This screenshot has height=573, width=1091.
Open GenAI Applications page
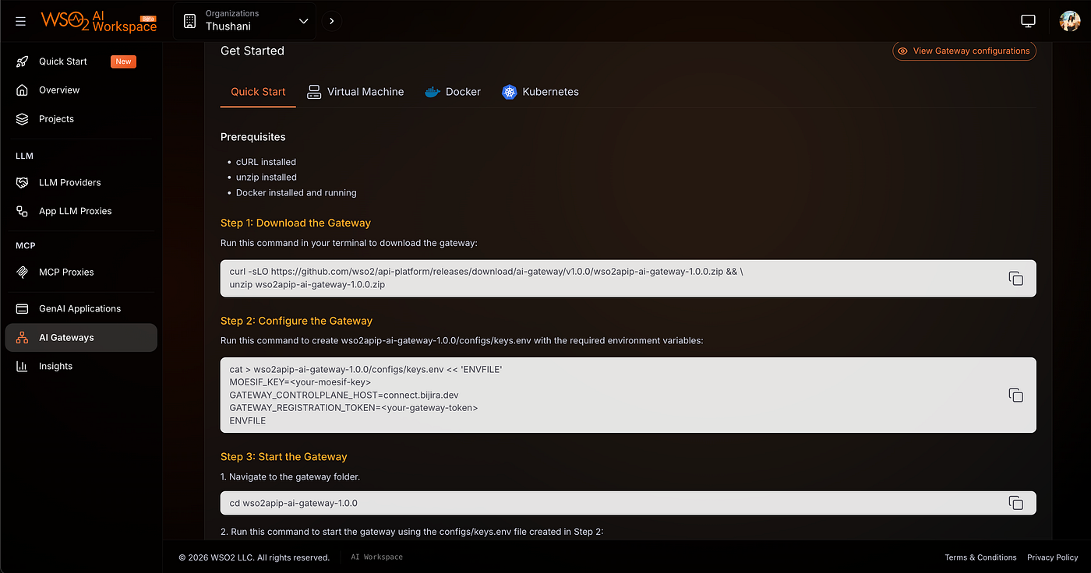click(x=81, y=309)
